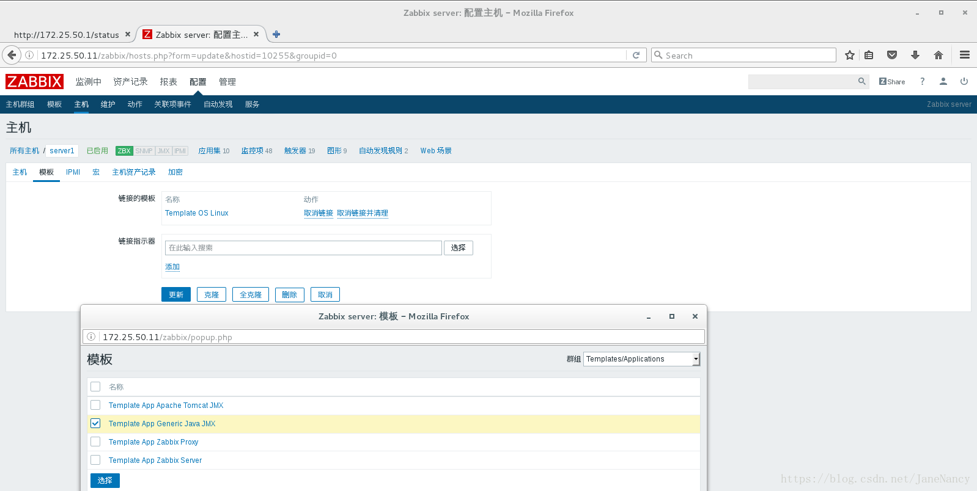Check Template App Zabbix Server checkbox
Screen dimensions: 977x491
coord(95,460)
